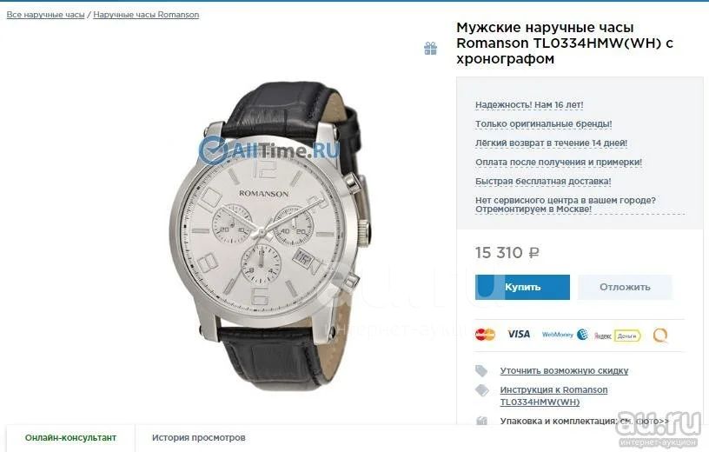Expand the Лёгкий возврат в течение 14 дней item
The height and width of the screenshot is (452, 709).
coord(551,143)
